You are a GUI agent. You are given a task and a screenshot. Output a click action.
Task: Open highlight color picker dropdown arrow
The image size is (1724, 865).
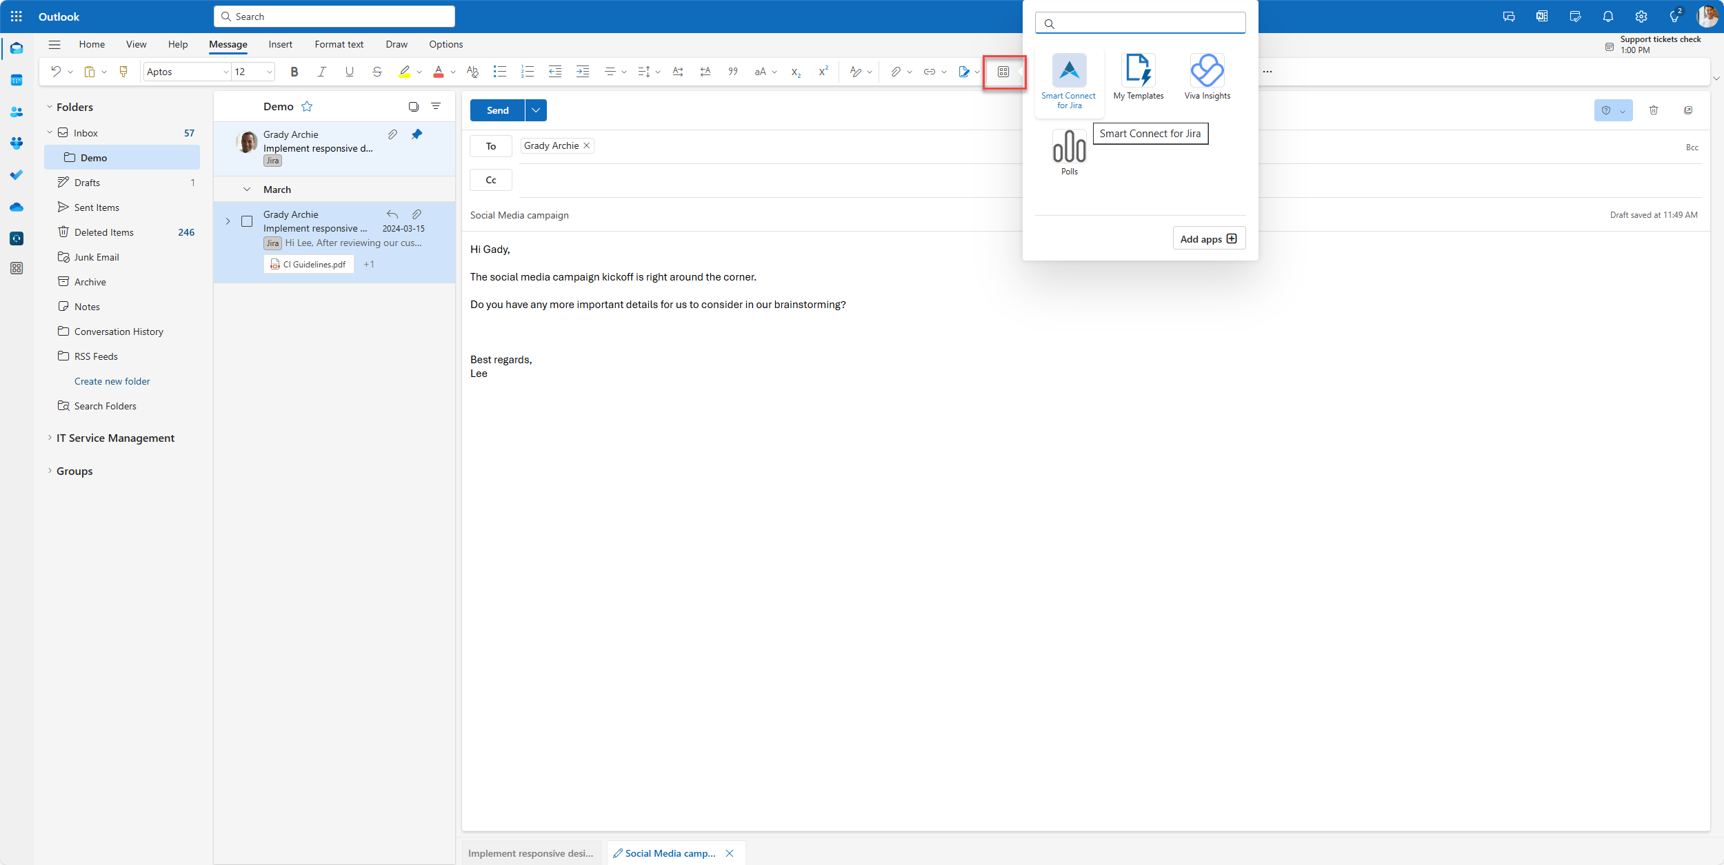point(419,72)
